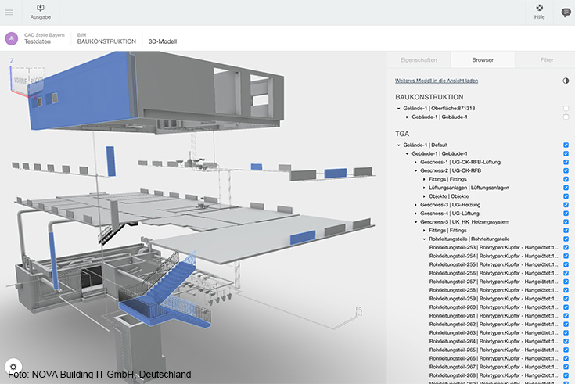Select Rohrleitungsteil-260 in the tree
This screenshot has width=575, height=384.
coord(493,307)
